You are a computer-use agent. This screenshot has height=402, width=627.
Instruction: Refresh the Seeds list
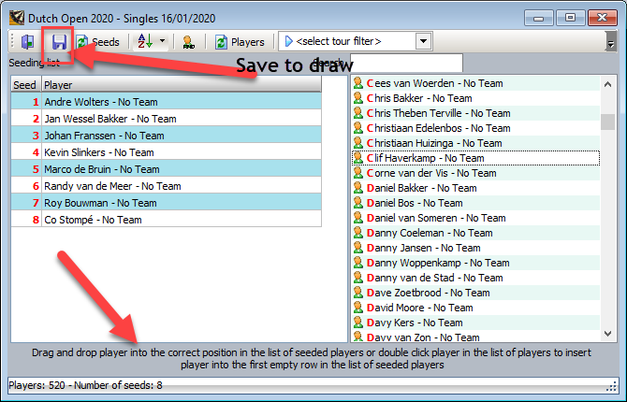(97, 42)
